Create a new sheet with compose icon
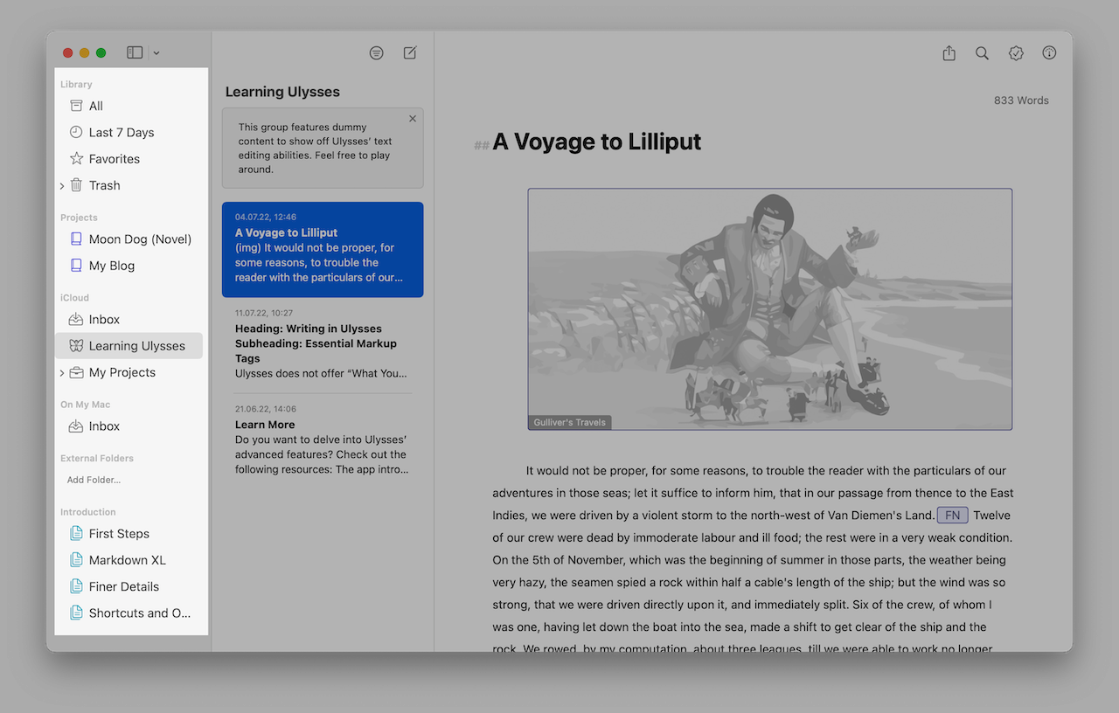Screen dimensions: 1119x713 410,53
